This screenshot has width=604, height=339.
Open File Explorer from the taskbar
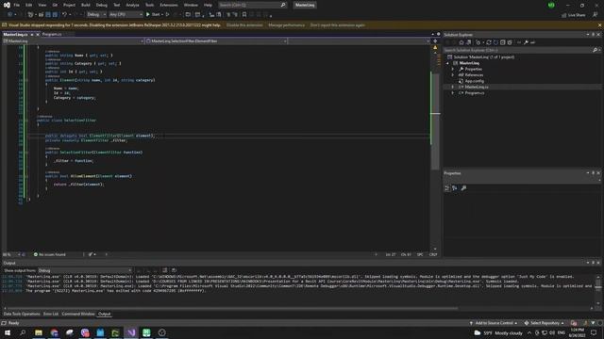tap(39, 332)
